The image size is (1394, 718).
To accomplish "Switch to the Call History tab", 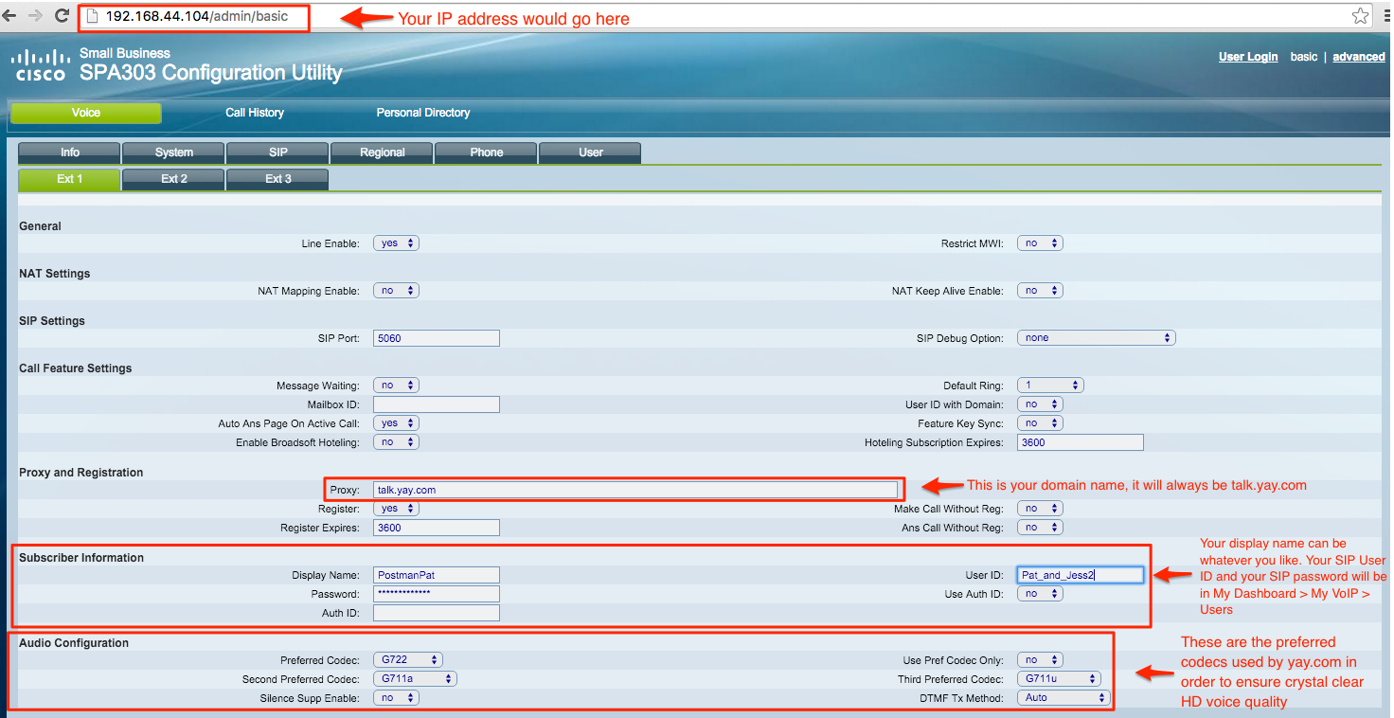I will coord(255,113).
